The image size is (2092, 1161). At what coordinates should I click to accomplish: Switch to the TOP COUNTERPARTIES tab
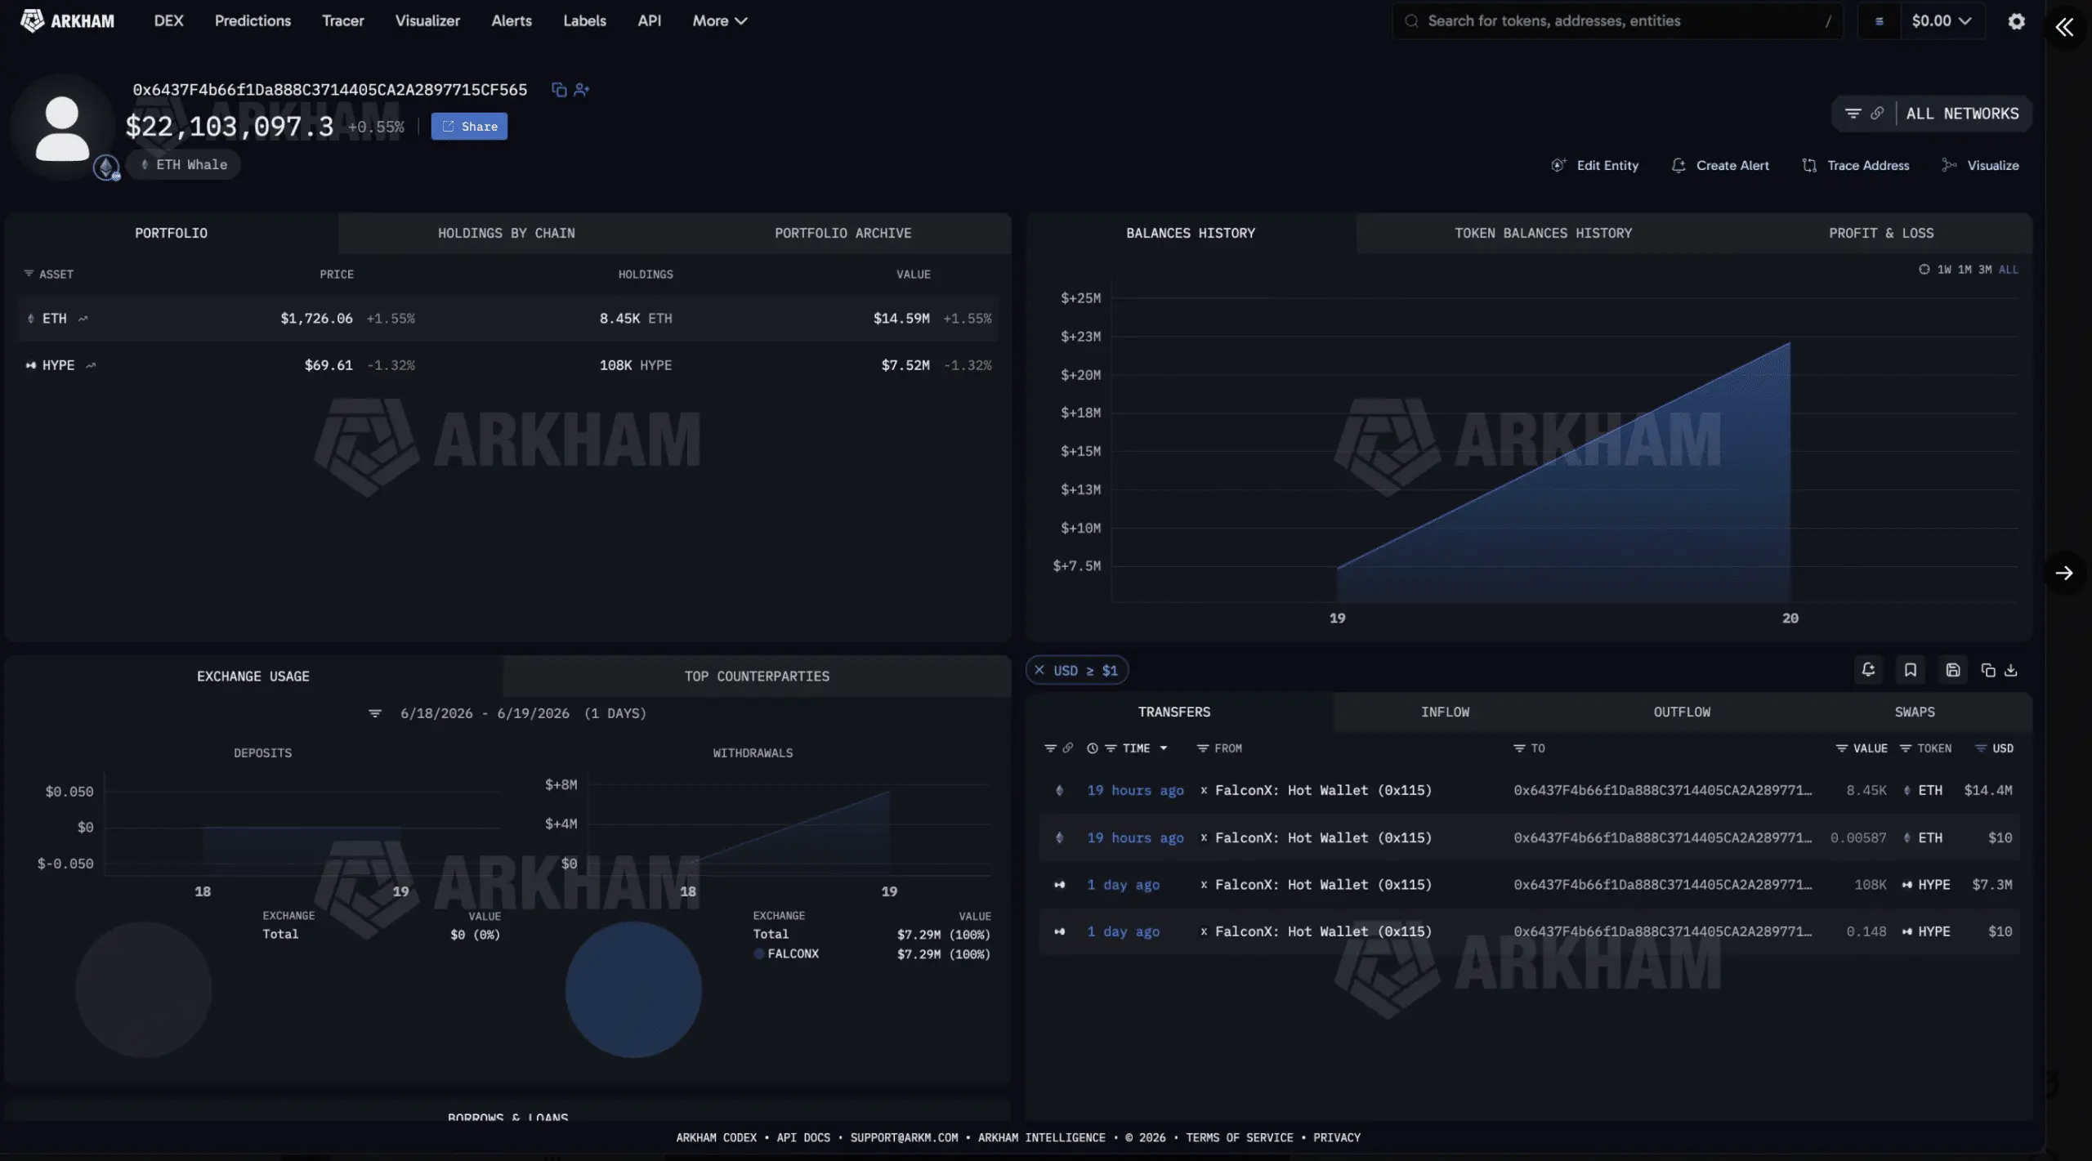point(757,677)
